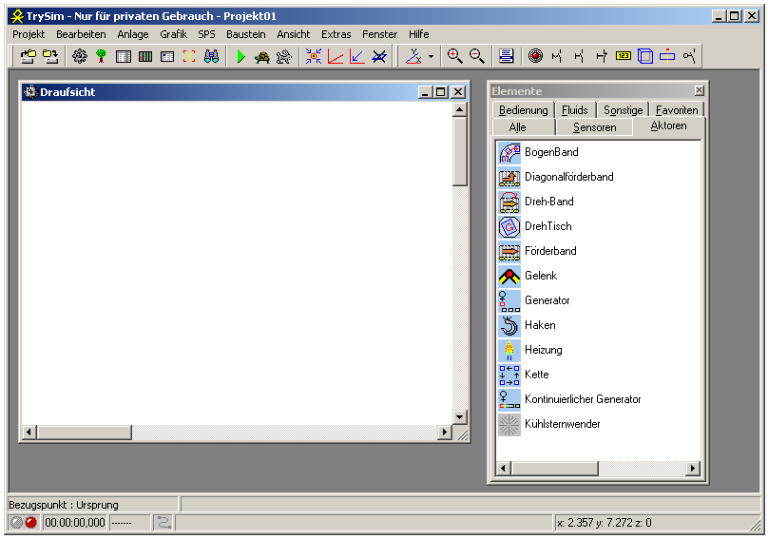
Task: Close the Elemente panel
Action: coord(699,91)
